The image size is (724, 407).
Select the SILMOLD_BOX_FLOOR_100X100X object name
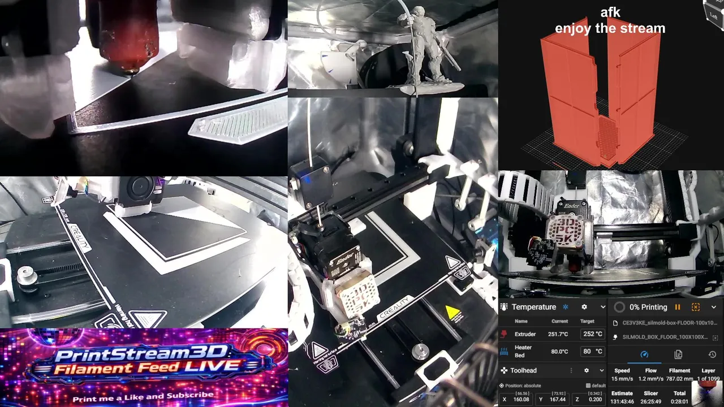click(665, 337)
